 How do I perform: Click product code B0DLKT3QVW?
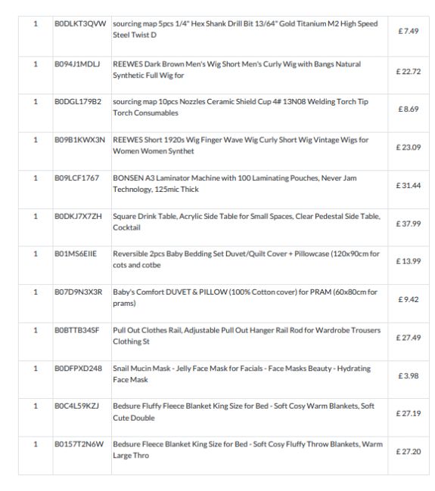point(80,24)
